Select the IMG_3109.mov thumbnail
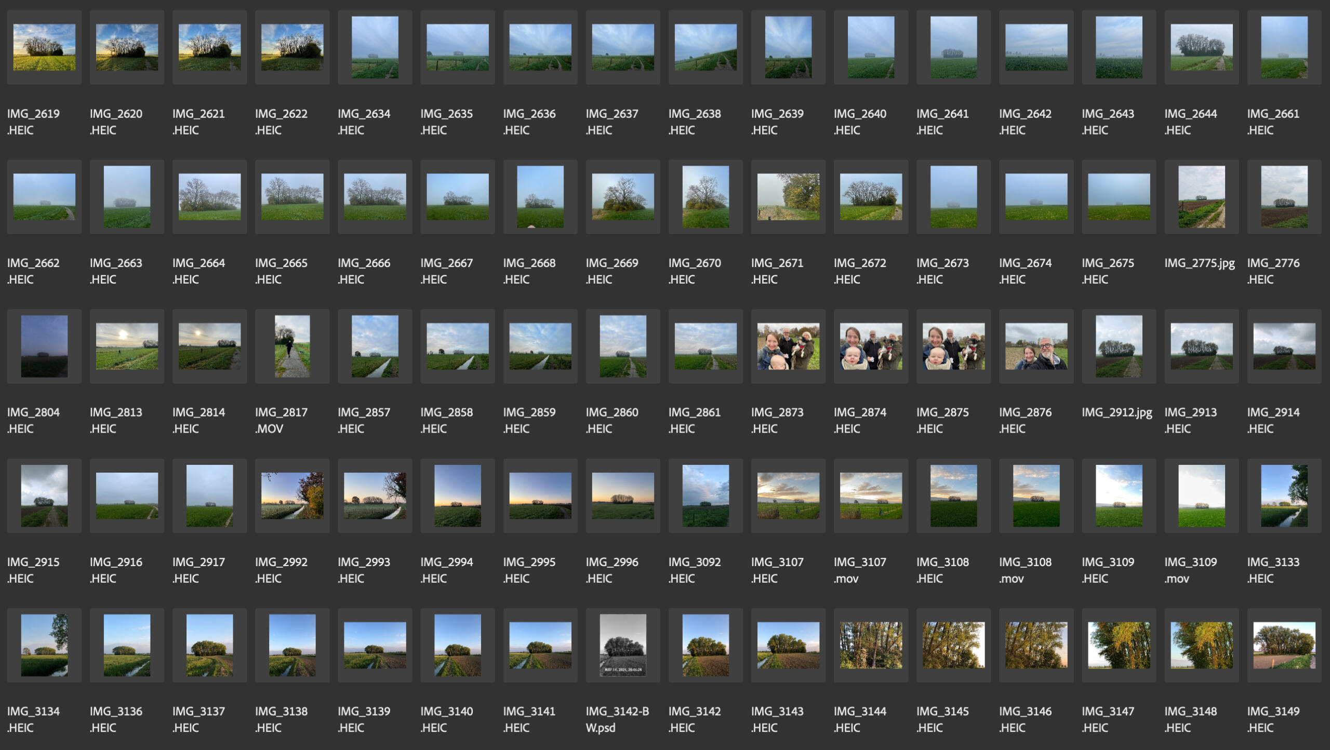 (1201, 495)
